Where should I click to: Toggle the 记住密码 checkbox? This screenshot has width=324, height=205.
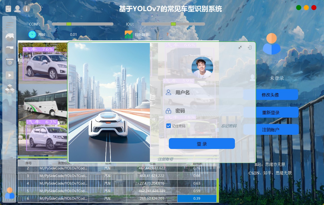click(169, 126)
